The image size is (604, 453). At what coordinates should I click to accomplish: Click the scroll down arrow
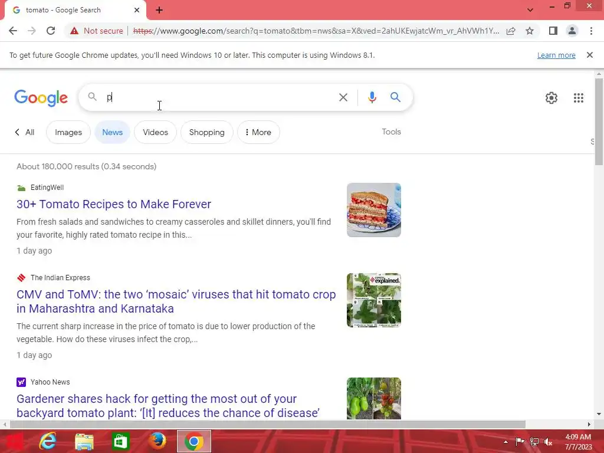tap(599, 414)
